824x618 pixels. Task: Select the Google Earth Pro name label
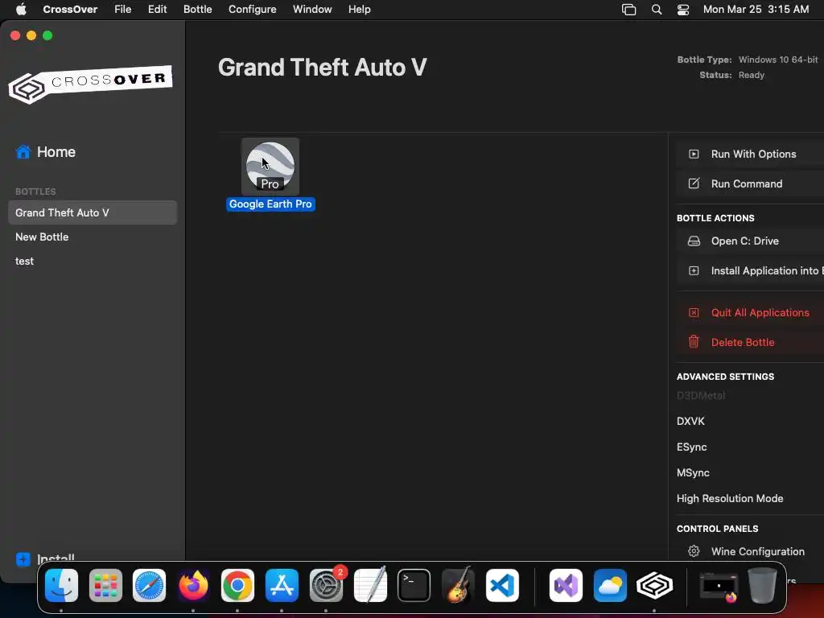pyautogui.click(x=270, y=204)
